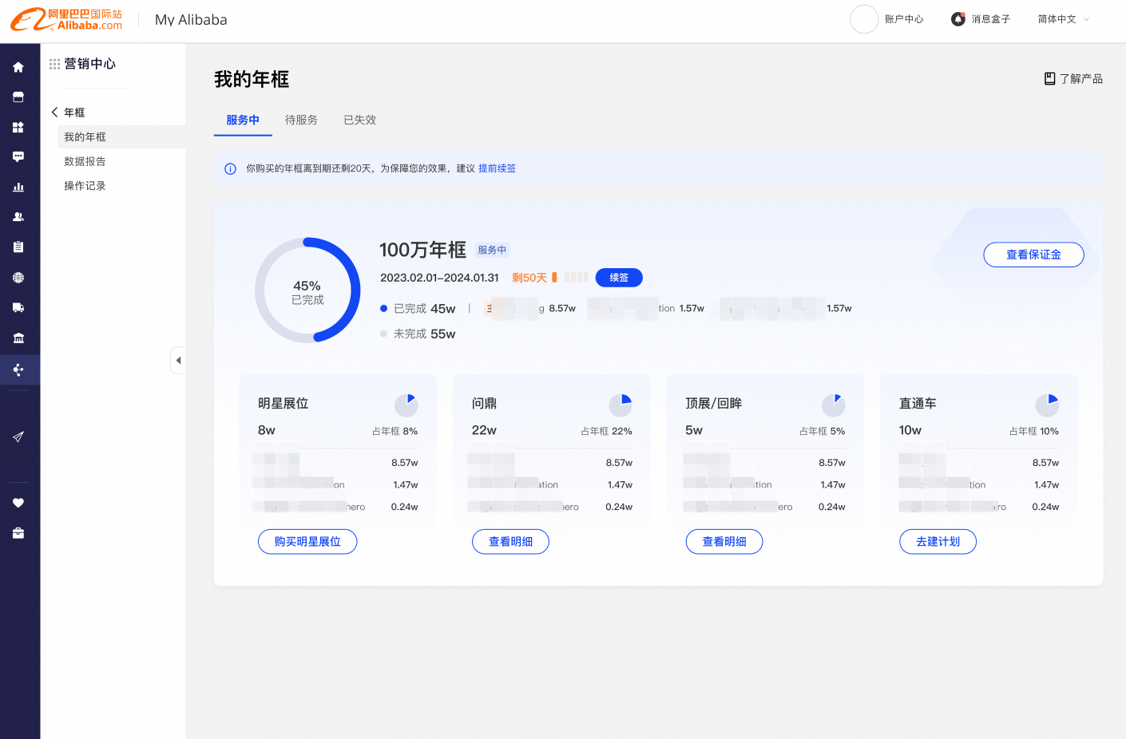Click 查看明细 under 问鼎 card
Screen dimensions: 1126x739
(x=510, y=542)
